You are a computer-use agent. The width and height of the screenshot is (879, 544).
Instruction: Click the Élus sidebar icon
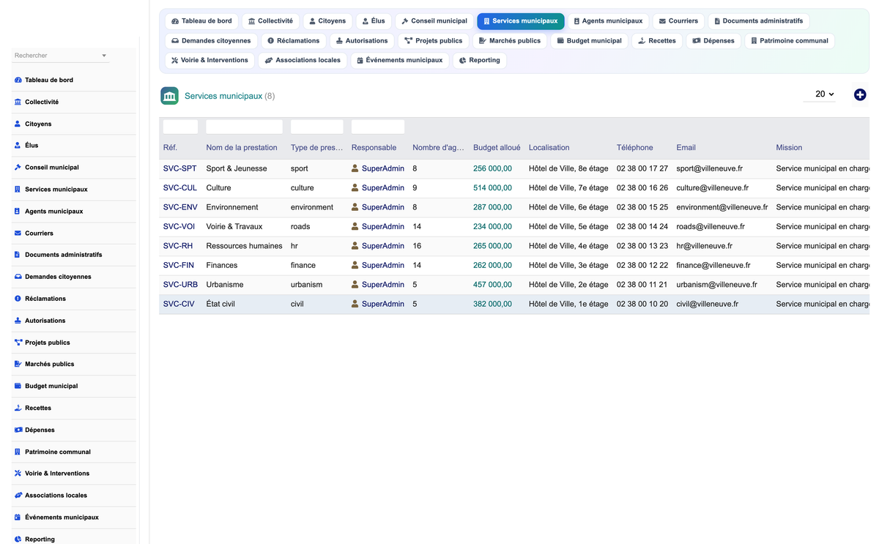(x=18, y=146)
